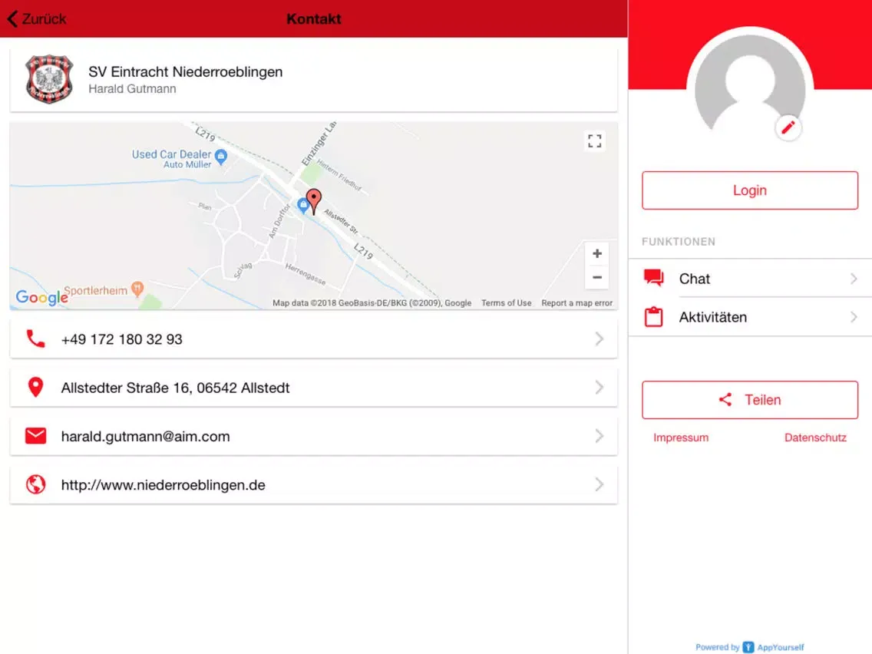
Task: Open the Impressum link
Action: pyautogui.click(x=681, y=438)
